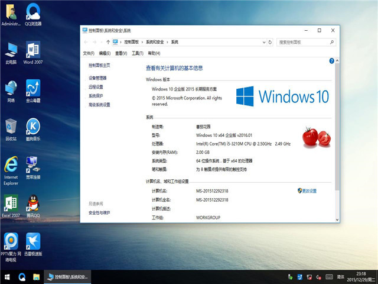This screenshot has width=378, height=284.
Task: Click the 搜索控制面板 search field
Action: point(301,42)
